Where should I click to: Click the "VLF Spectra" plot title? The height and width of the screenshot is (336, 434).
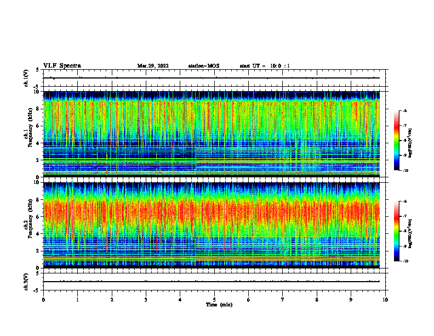(62, 66)
